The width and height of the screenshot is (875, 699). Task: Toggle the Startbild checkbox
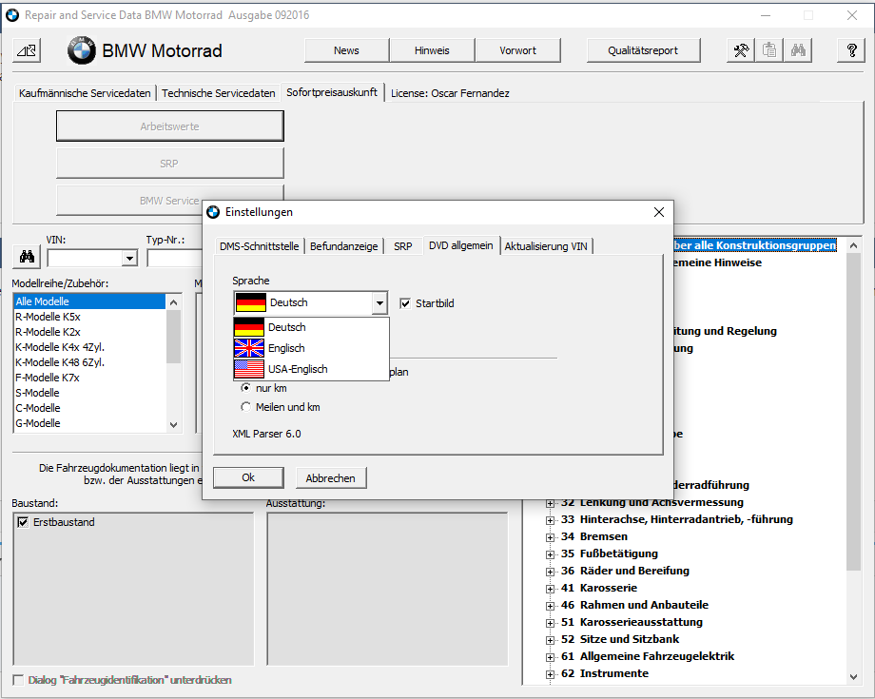406,303
